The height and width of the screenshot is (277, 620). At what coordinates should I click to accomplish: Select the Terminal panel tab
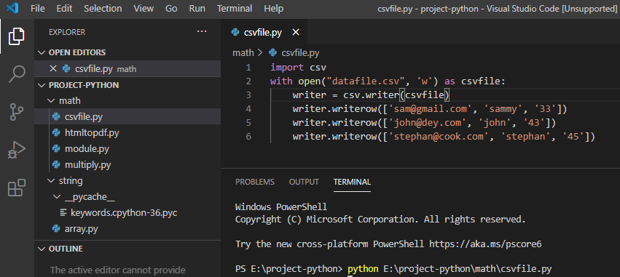[x=353, y=182]
